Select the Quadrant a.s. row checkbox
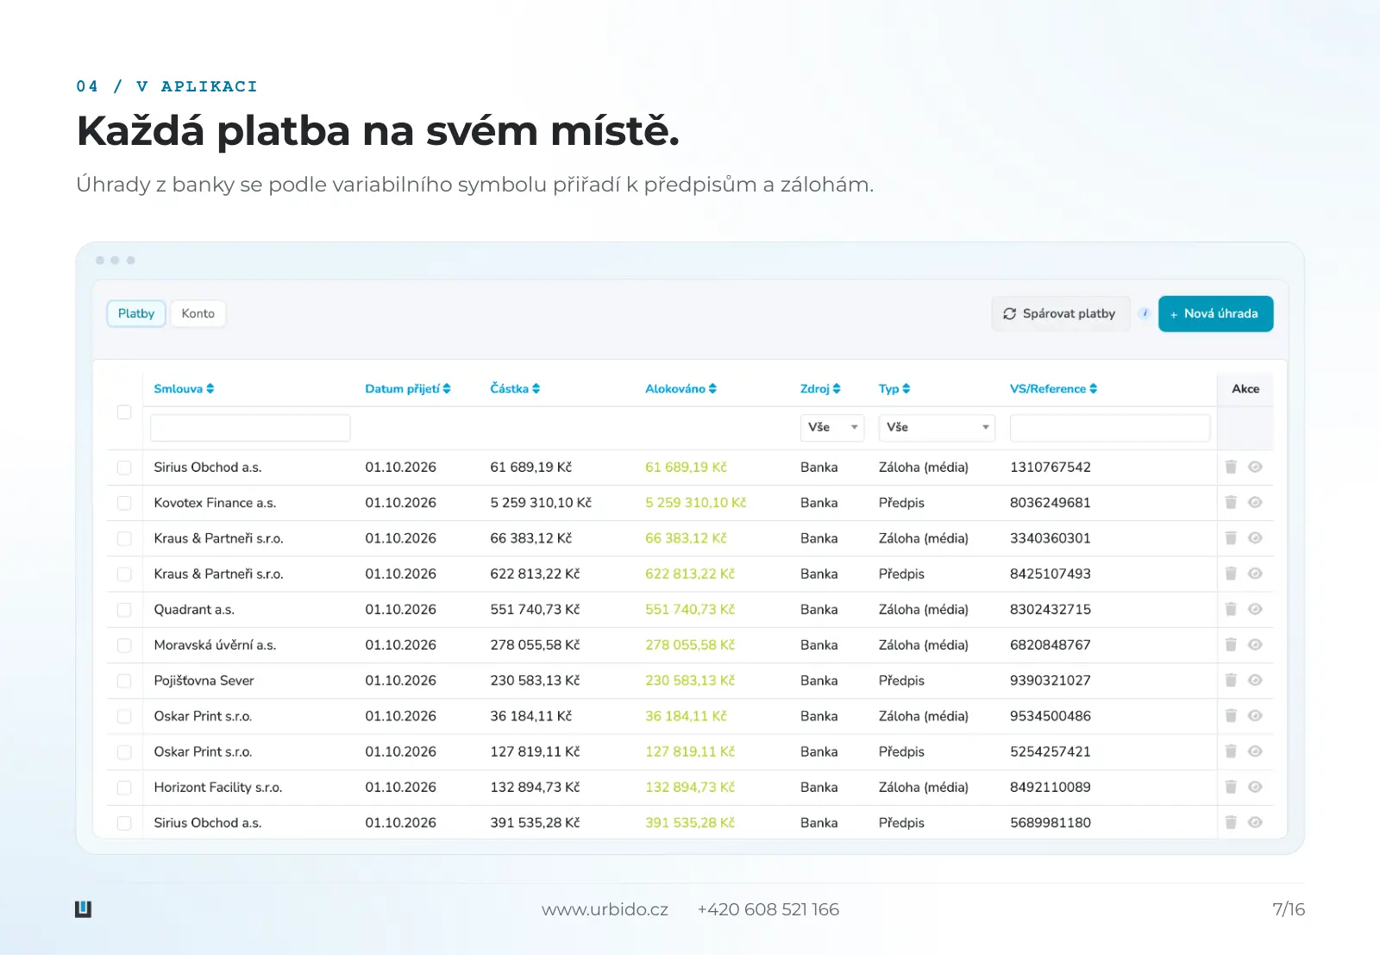 point(124,610)
